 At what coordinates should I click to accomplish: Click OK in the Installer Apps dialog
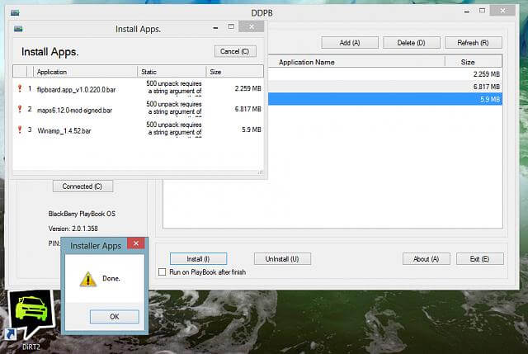pos(114,317)
